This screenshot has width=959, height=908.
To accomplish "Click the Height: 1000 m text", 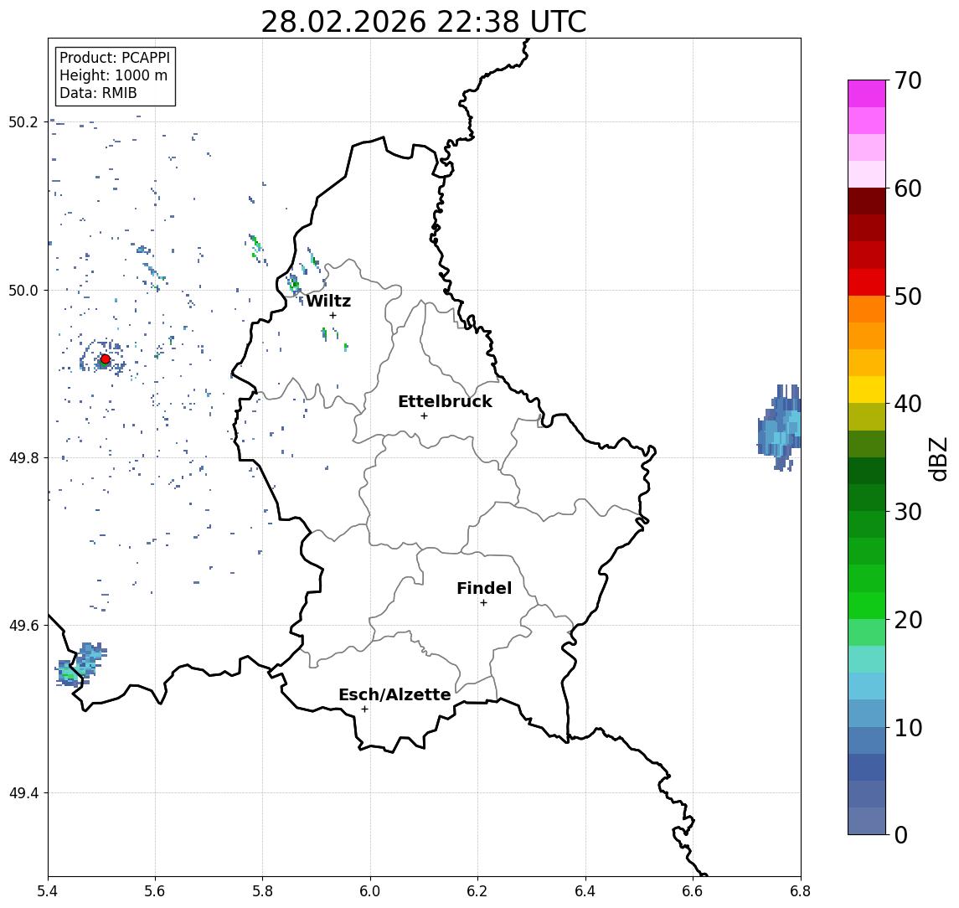I will pos(113,75).
